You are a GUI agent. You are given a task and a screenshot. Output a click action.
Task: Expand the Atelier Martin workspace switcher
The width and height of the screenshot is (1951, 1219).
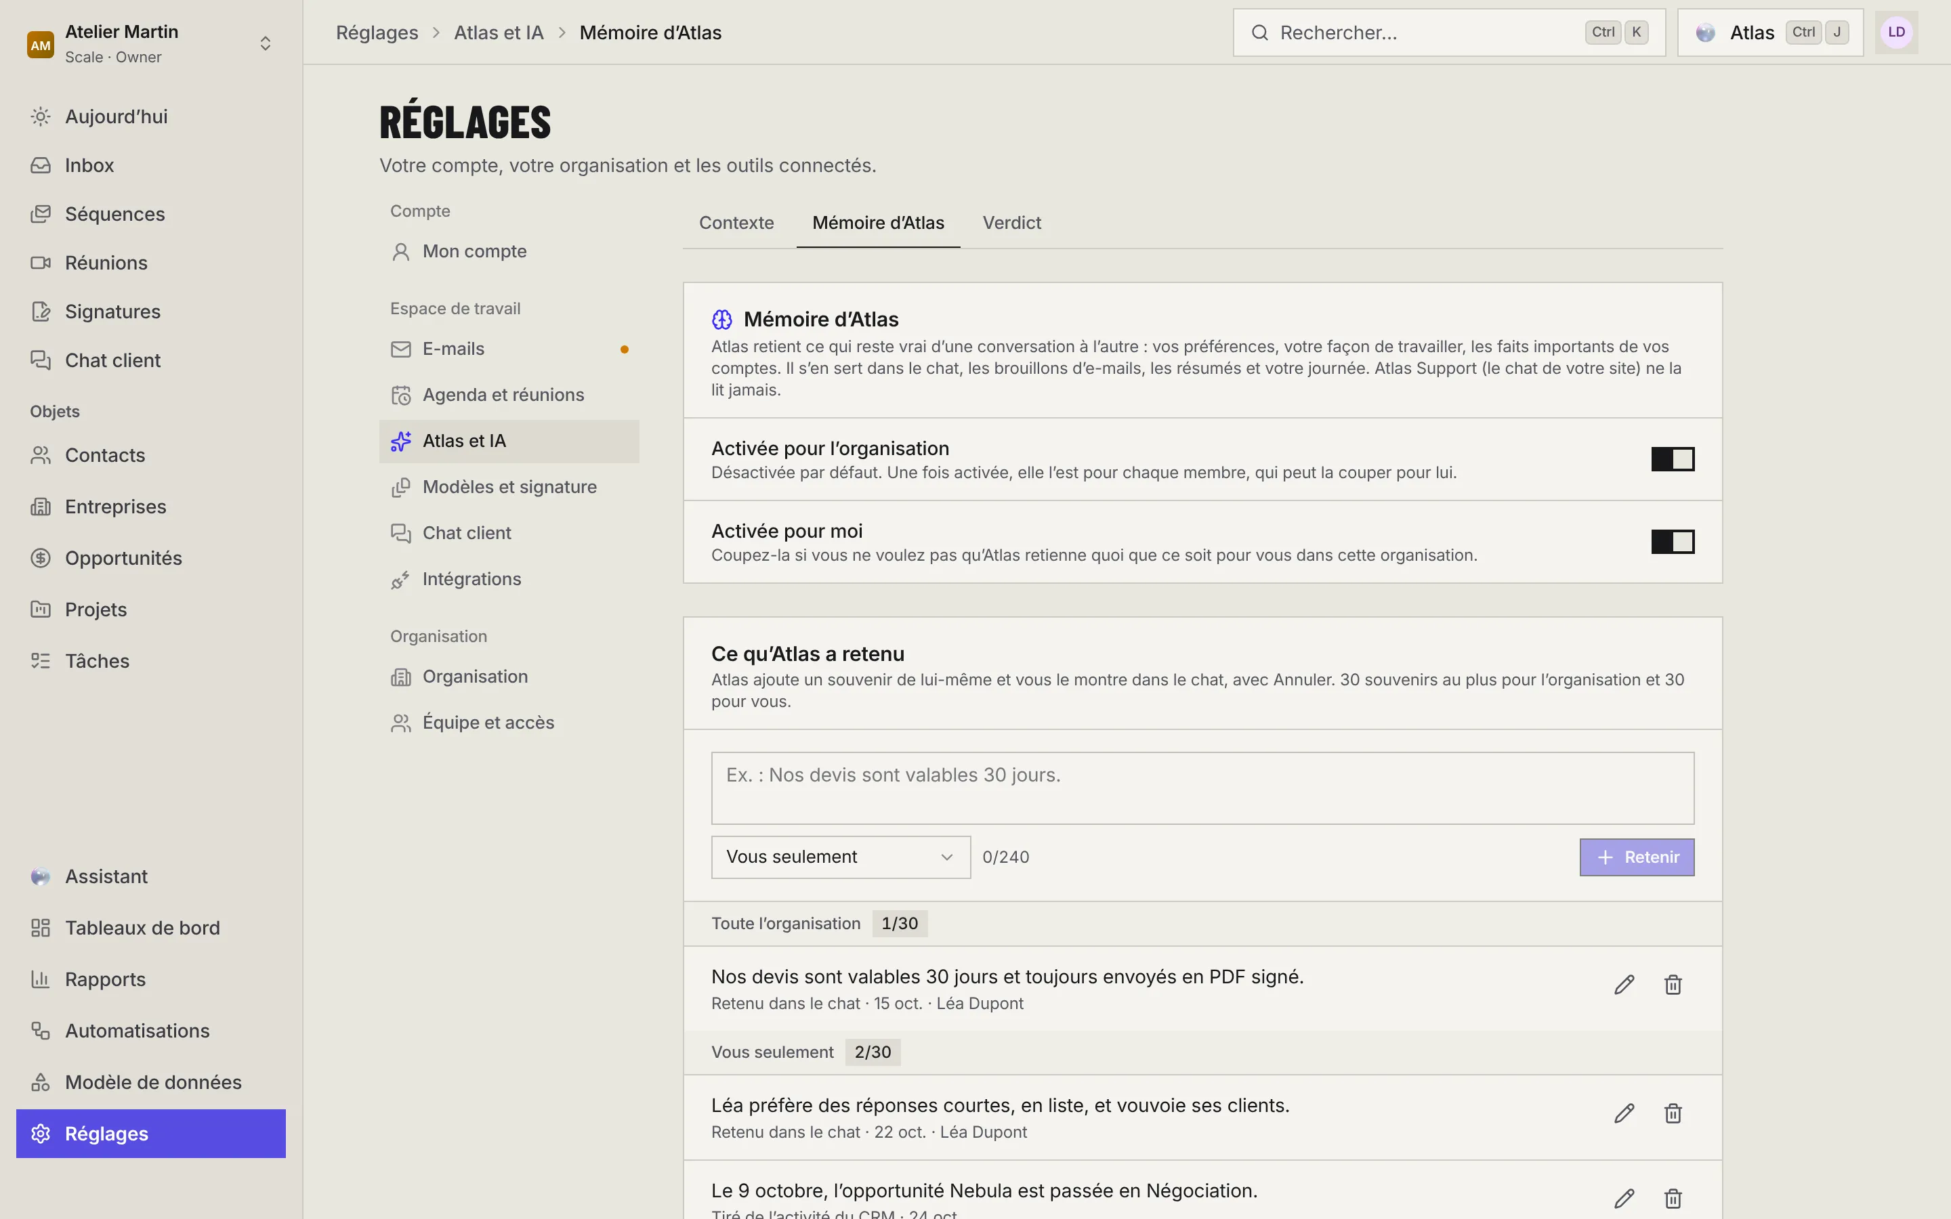pos(151,43)
